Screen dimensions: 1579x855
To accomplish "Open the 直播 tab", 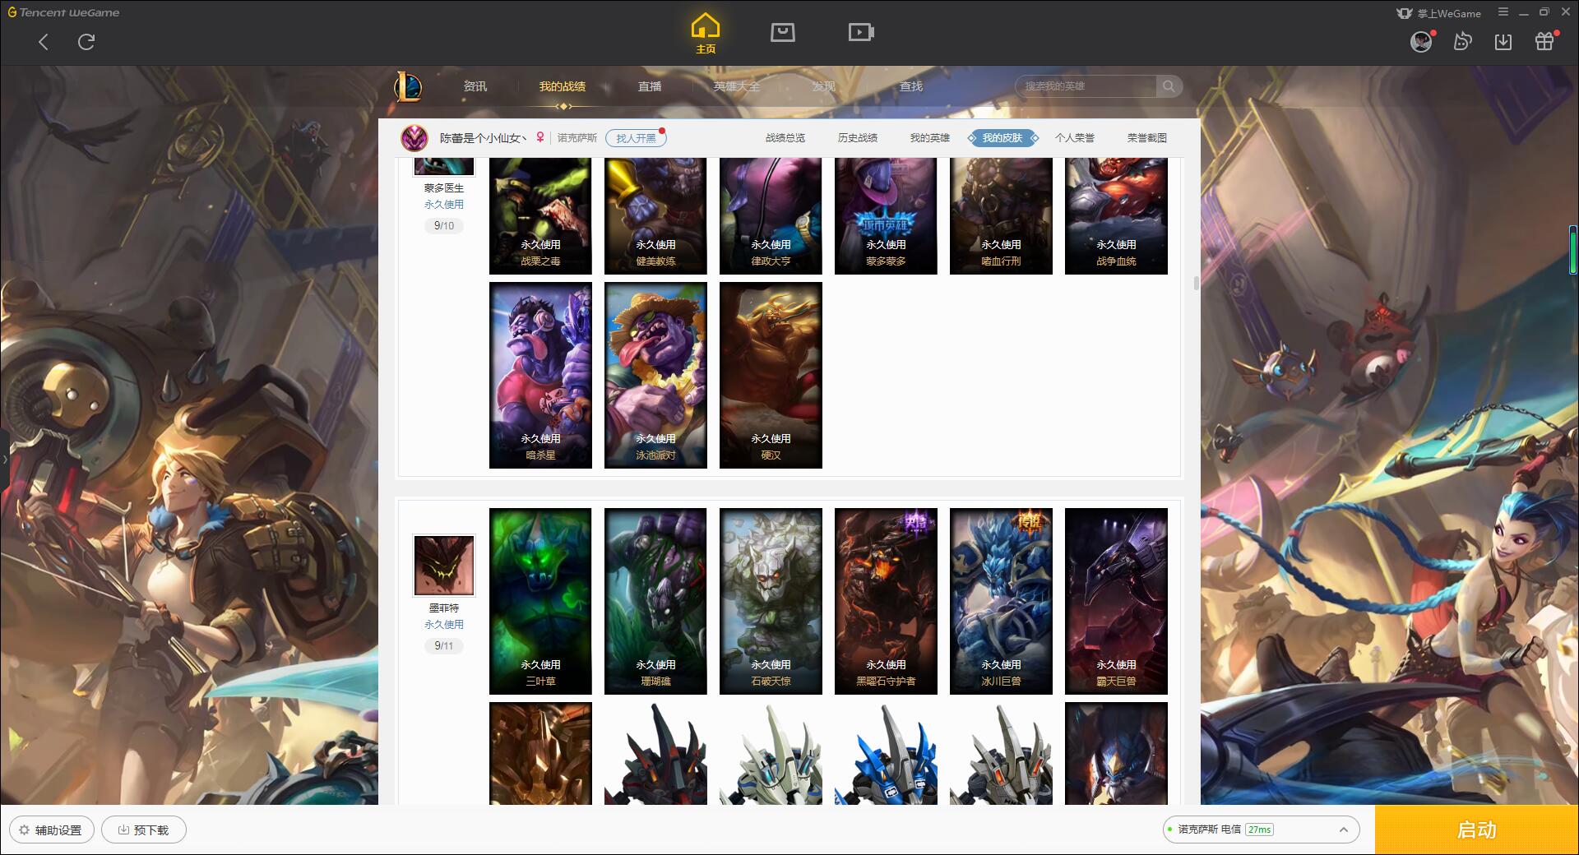I will pos(650,86).
